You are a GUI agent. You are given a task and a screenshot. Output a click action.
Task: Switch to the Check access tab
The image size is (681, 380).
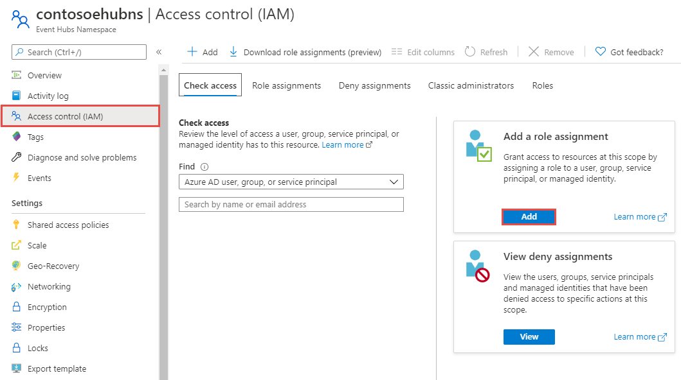point(210,85)
